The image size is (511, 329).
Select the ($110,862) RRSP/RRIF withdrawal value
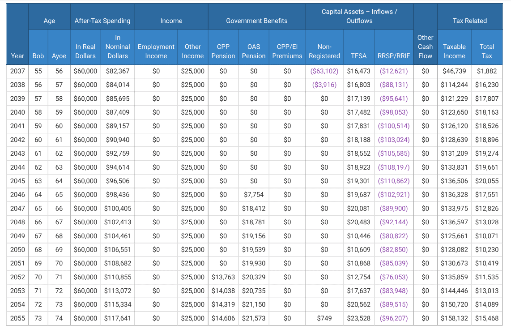pos(394,181)
